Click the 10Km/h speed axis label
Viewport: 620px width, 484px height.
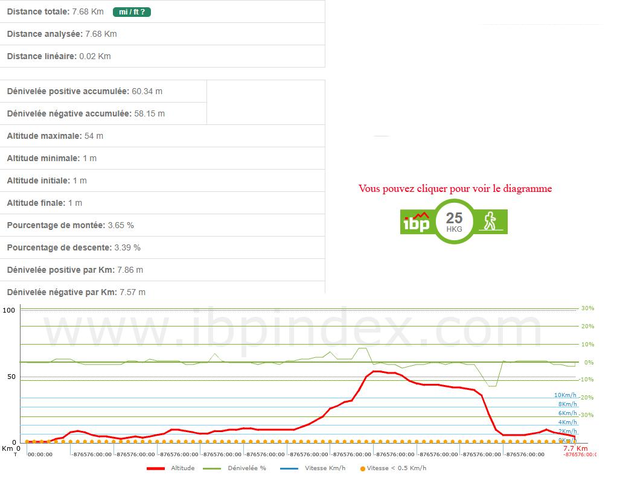(x=565, y=395)
